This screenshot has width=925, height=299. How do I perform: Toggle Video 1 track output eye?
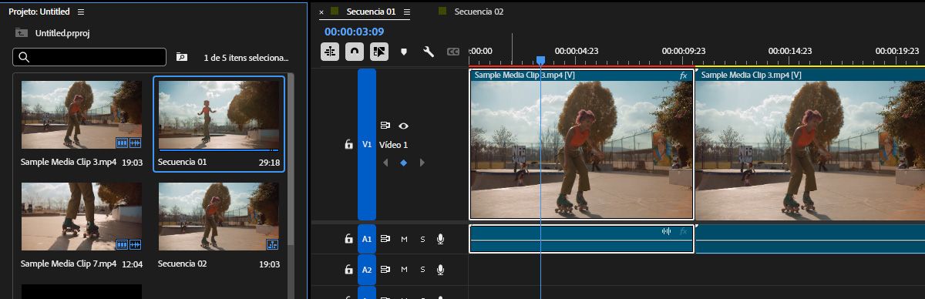[403, 125]
